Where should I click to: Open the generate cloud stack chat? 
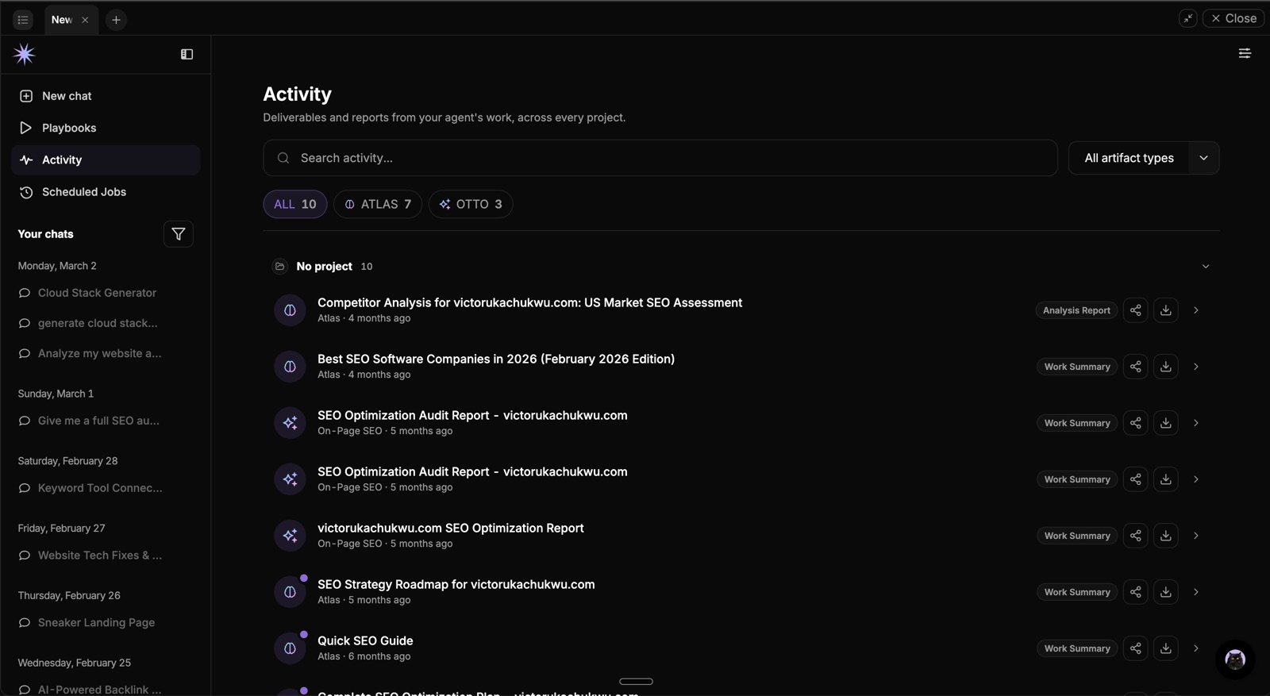click(x=98, y=323)
